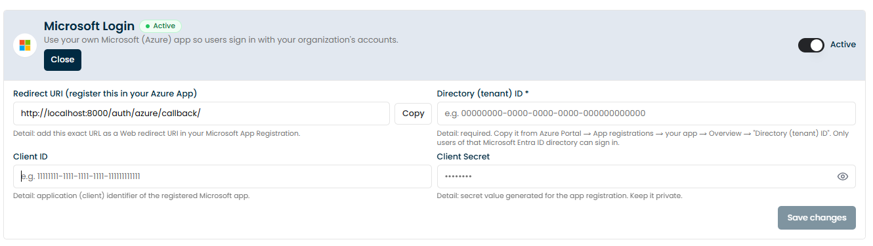Click the Microsoft logo icon
873x246 pixels.
[x=25, y=45]
